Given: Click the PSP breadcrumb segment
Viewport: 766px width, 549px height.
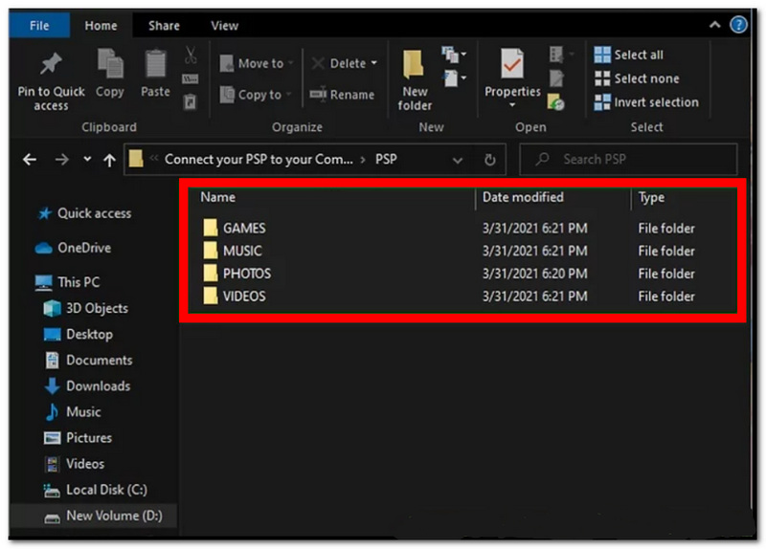Looking at the screenshot, I should click(386, 159).
